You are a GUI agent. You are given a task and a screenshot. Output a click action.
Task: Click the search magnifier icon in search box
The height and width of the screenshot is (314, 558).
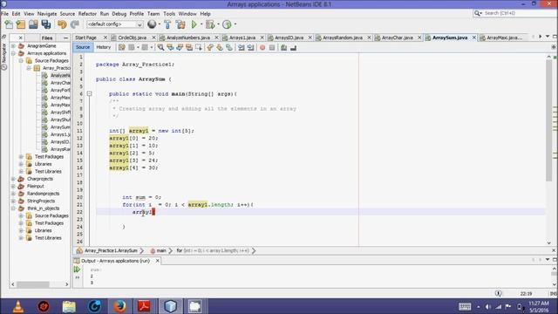pyautogui.click(x=478, y=14)
